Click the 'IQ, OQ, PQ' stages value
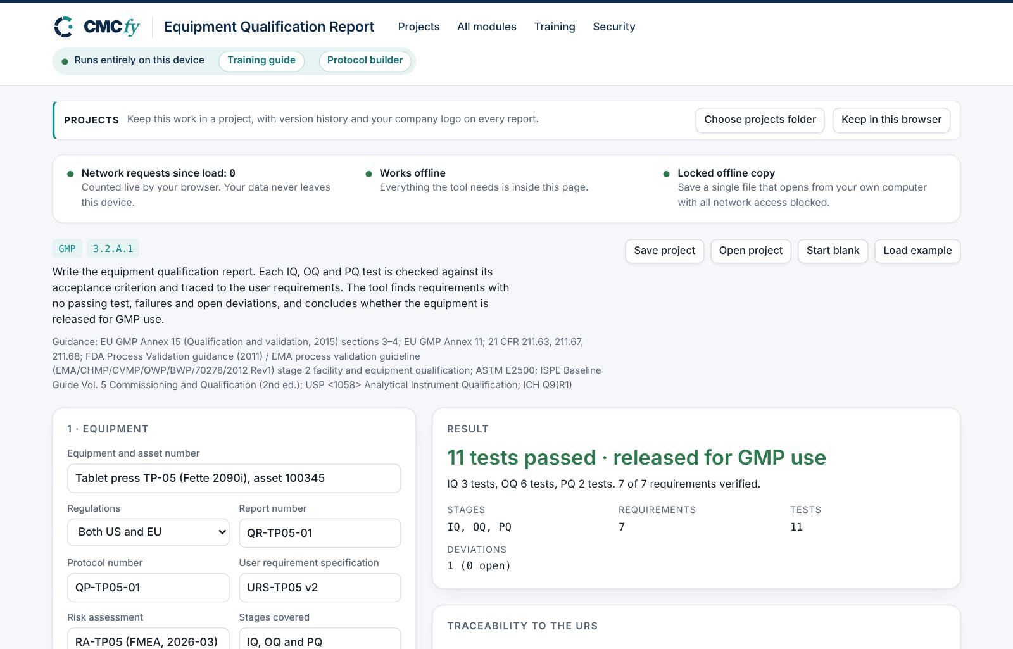Viewport: 1013px width, 649px height. pos(479,527)
